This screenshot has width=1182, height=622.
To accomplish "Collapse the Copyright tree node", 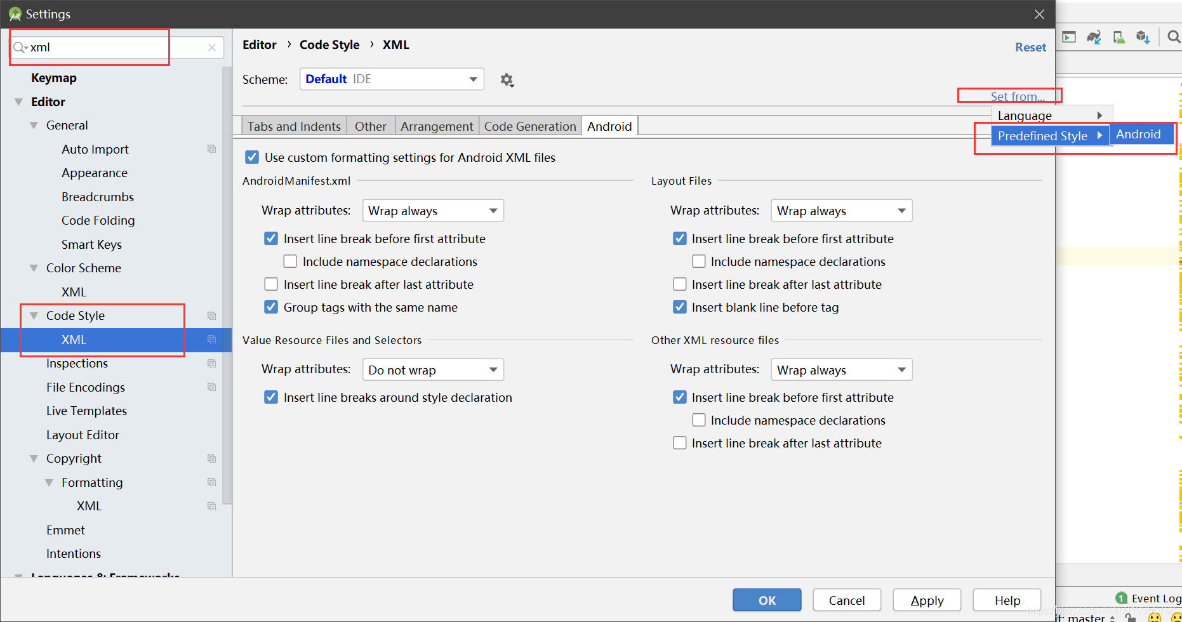I will 34,459.
